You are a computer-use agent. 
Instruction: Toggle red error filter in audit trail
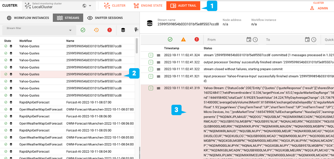click(x=197, y=39)
